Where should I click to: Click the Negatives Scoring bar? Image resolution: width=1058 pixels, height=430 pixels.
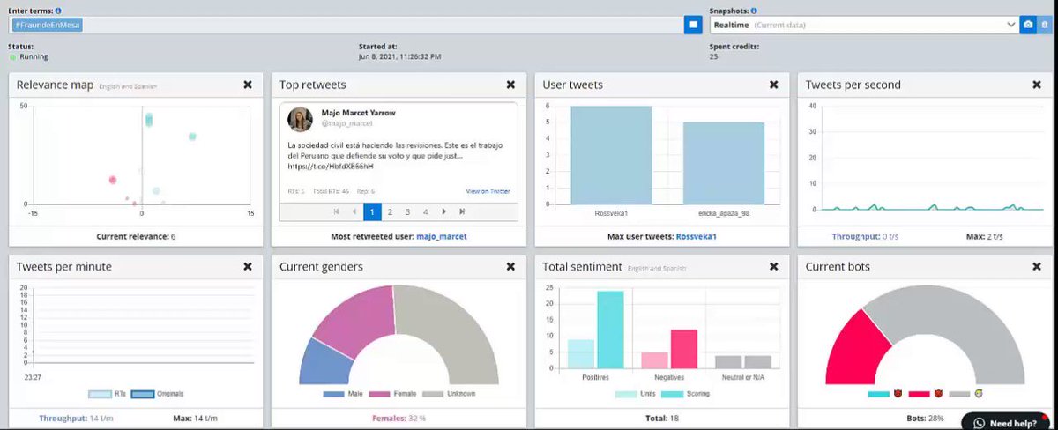pyautogui.click(x=684, y=349)
